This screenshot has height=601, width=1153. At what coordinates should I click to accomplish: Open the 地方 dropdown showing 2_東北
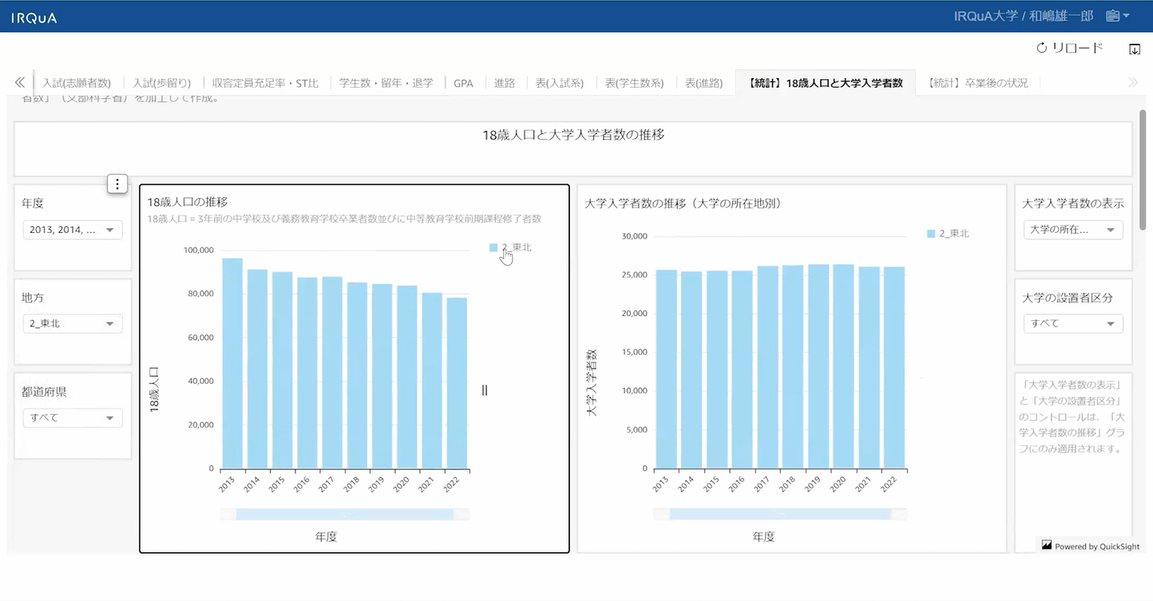[72, 324]
